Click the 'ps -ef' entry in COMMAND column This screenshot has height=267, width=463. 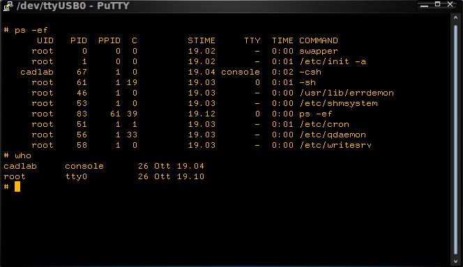316,114
